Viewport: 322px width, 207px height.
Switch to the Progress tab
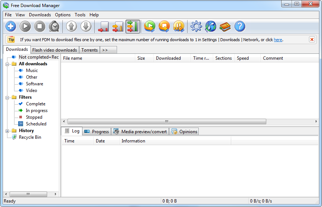[97, 131]
